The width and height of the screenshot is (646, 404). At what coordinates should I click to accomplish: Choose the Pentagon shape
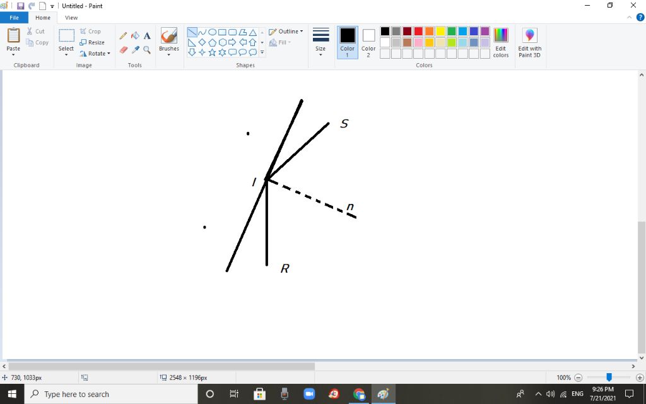[x=212, y=42]
